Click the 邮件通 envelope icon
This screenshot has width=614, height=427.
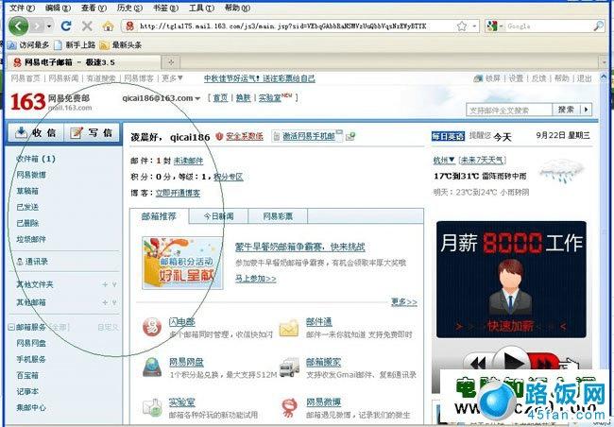point(289,329)
